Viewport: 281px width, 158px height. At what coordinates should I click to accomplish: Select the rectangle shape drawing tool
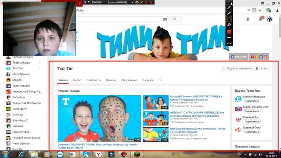(x=229, y=19)
